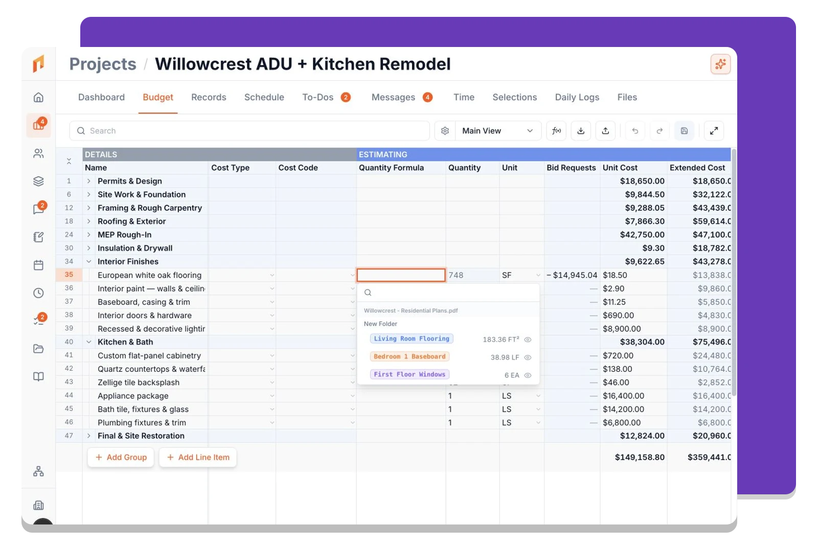Expand the Permits & Design group
This screenshot has height=549, width=818.
(89, 181)
